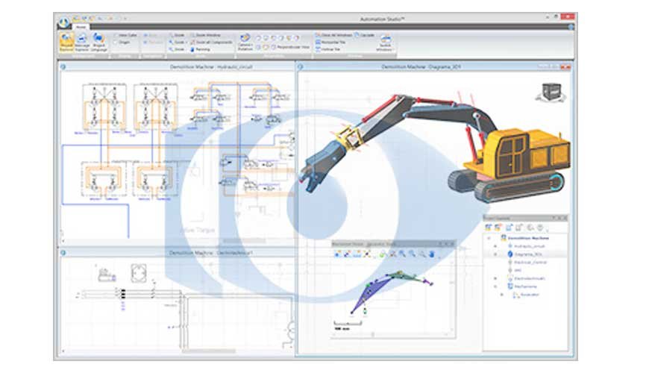This screenshot has width=649, height=373.
Task: Select Hydraulic_circuit in project tree
Action: point(530,246)
